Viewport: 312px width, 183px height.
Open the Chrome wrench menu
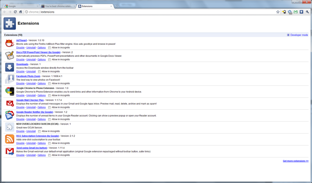pyautogui.click(x=307, y=12)
